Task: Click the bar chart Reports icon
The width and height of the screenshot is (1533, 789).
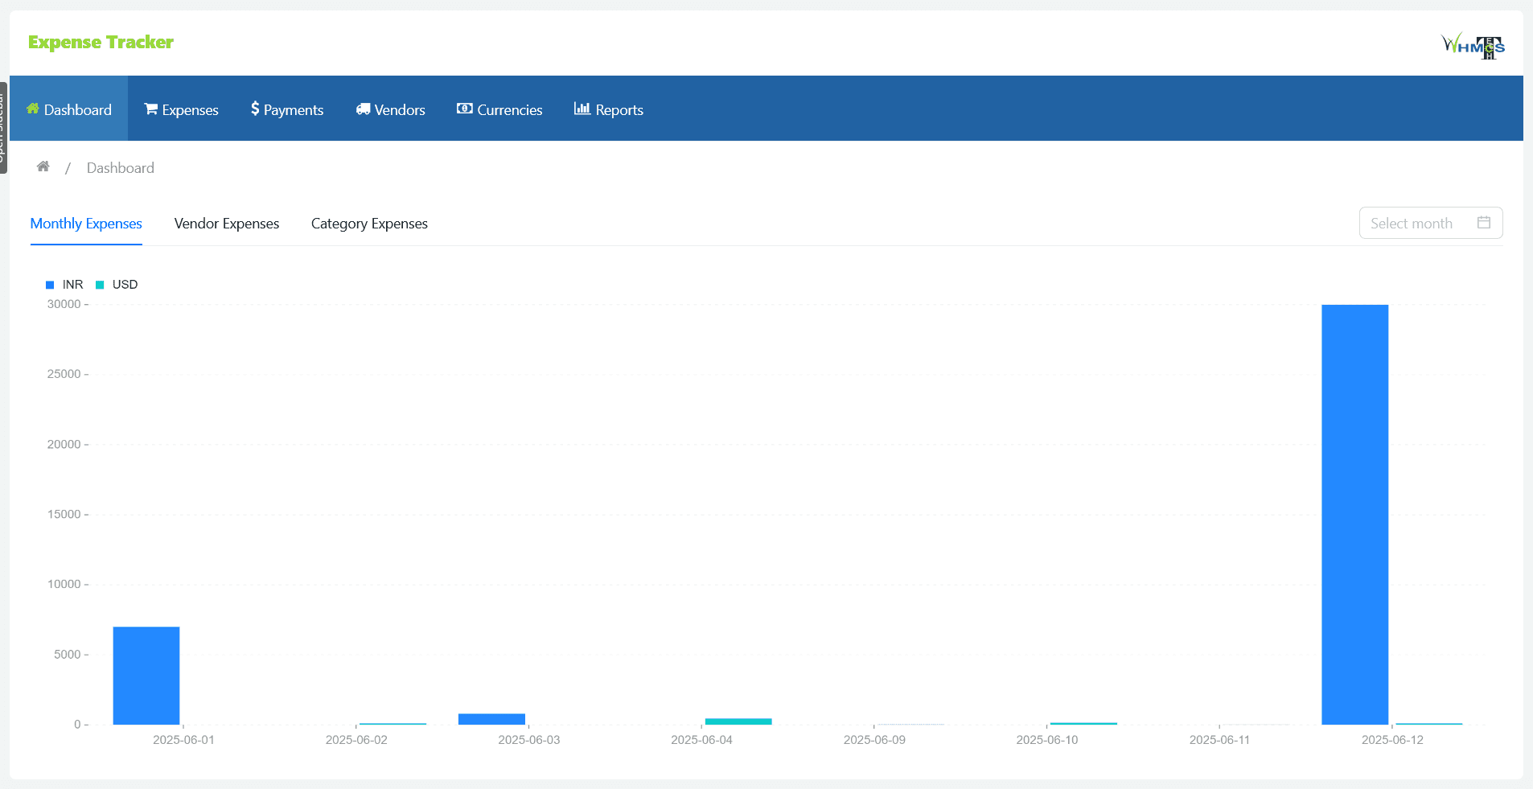Action: pyautogui.click(x=582, y=109)
